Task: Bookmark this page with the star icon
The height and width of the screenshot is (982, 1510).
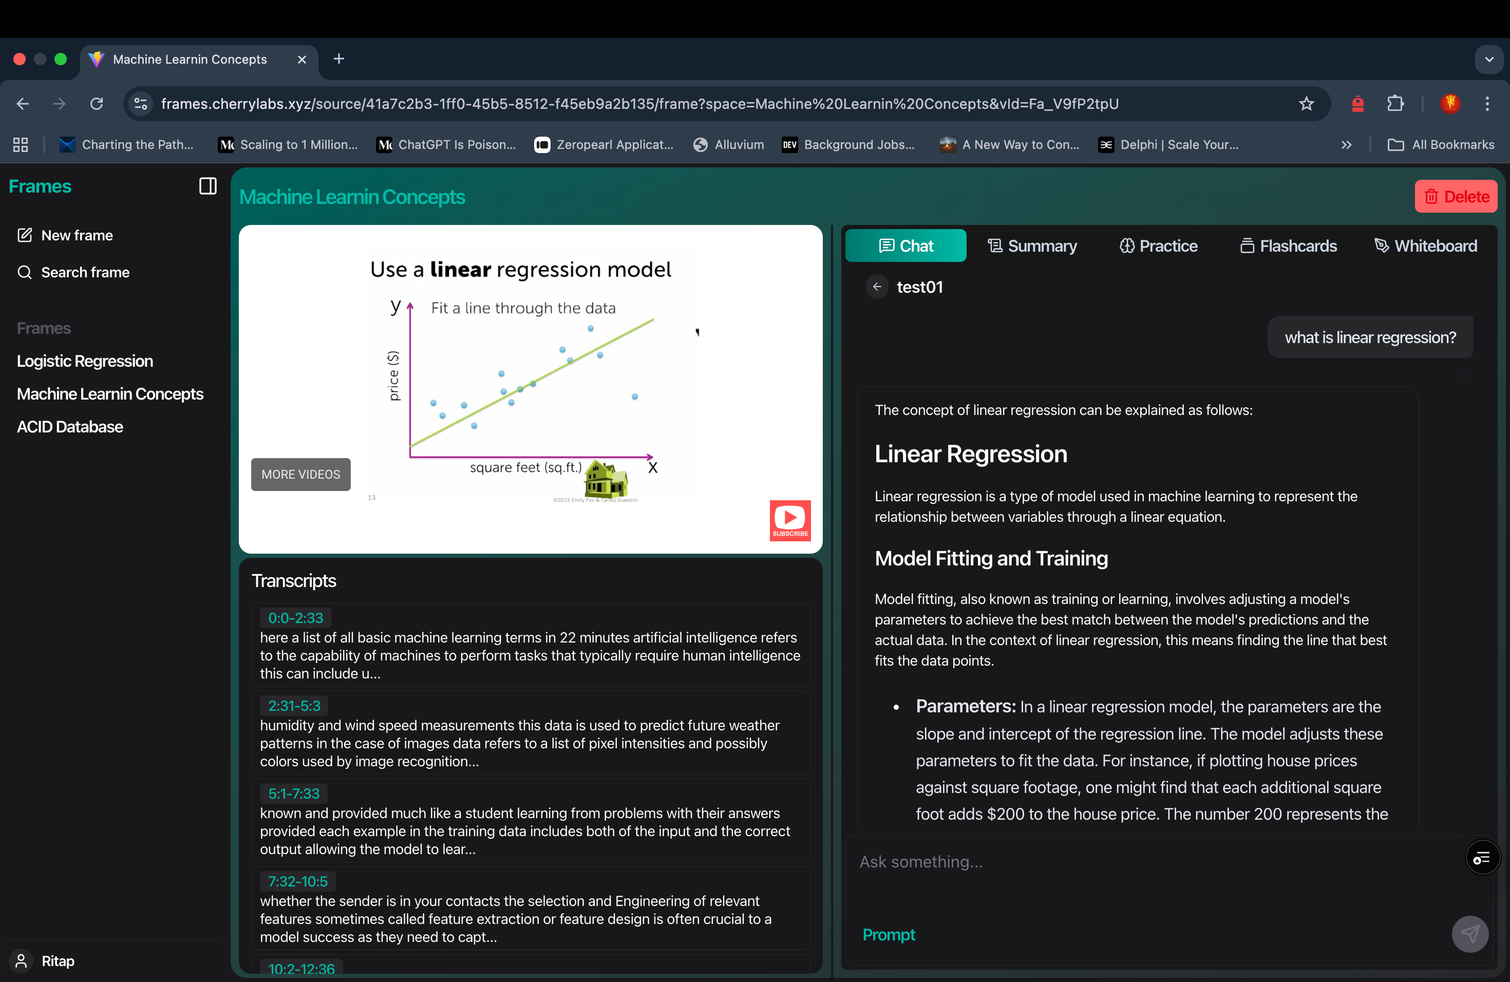Action: (1306, 103)
